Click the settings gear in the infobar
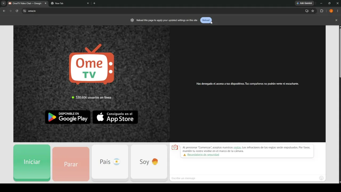The width and height of the screenshot is (341, 192). pyautogui.click(x=132, y=20)
